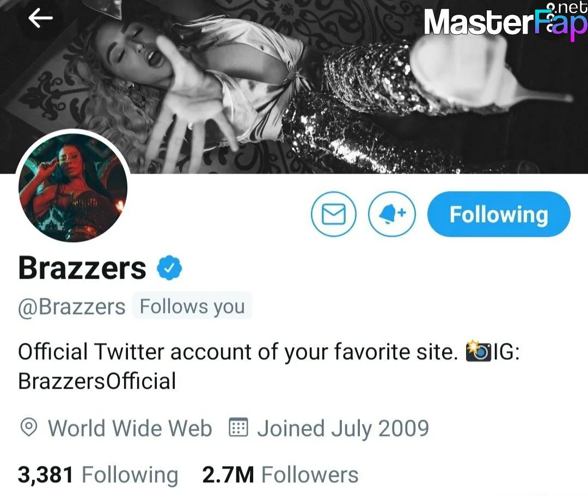Open the 2.7M Followers list
588x496 pixels.
pyautogui.click(x=280, y=475)
